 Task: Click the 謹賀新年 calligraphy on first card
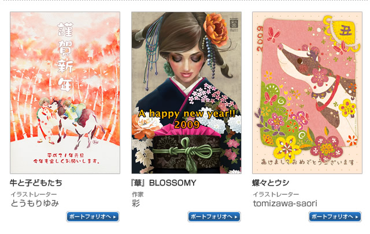point(65,57)
